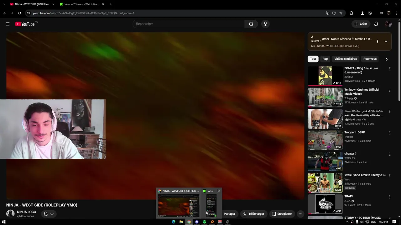This screenshot has height=225, width=401.
Task: Click the search magnifier button
Action: 251,24
